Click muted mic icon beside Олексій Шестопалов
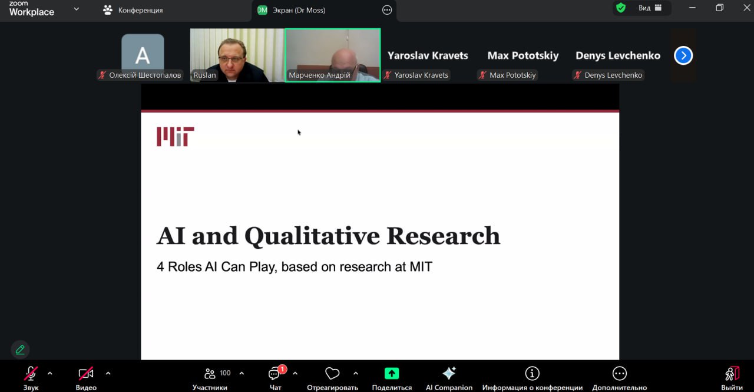 point(102,75)
